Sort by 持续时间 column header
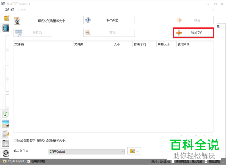Screen dimensions: 226x165 [x=145, y=44]
